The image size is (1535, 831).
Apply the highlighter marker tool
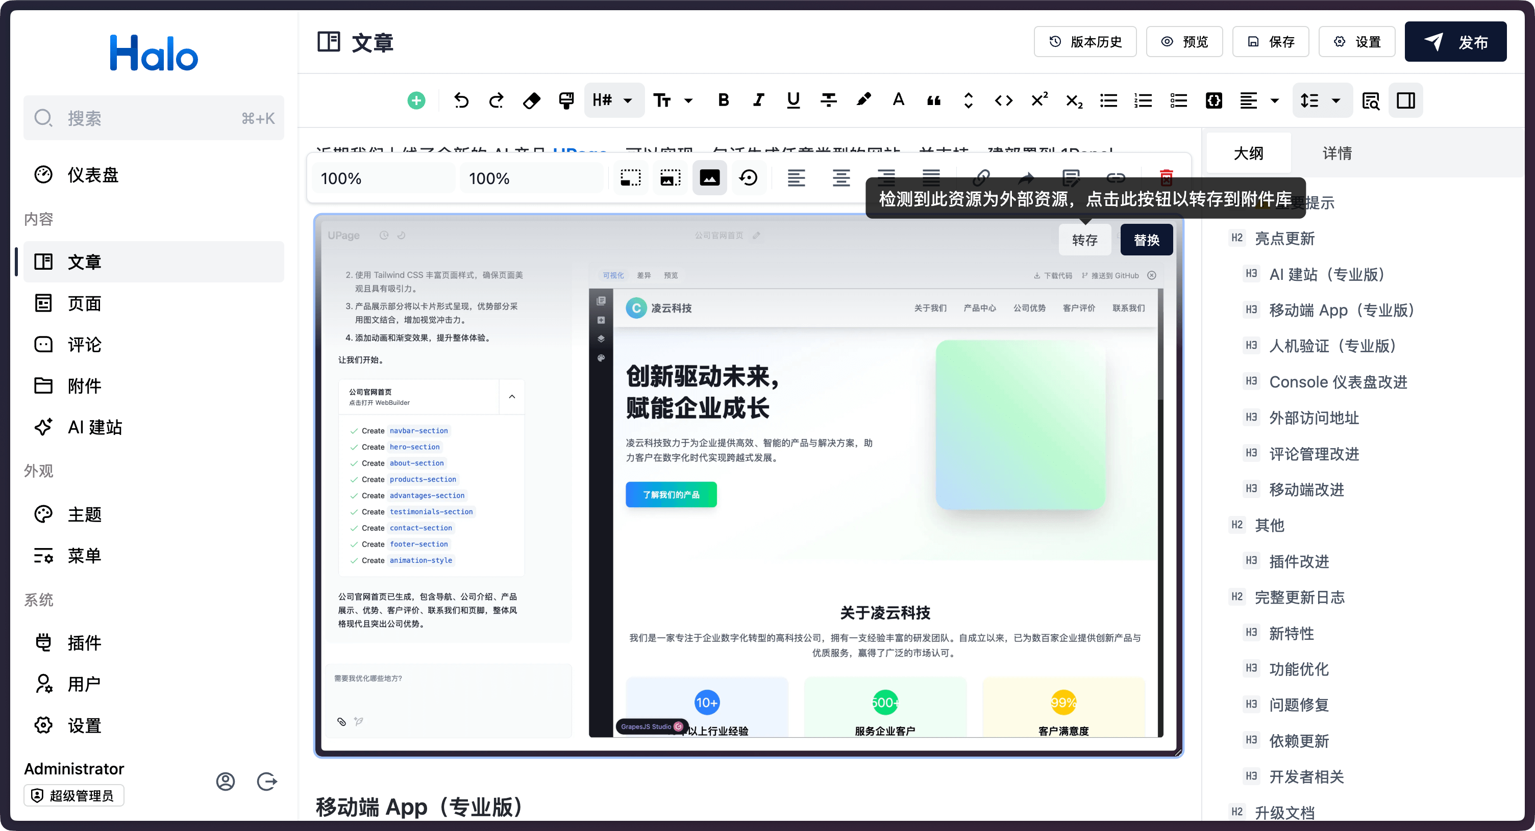tap(863, 100)
